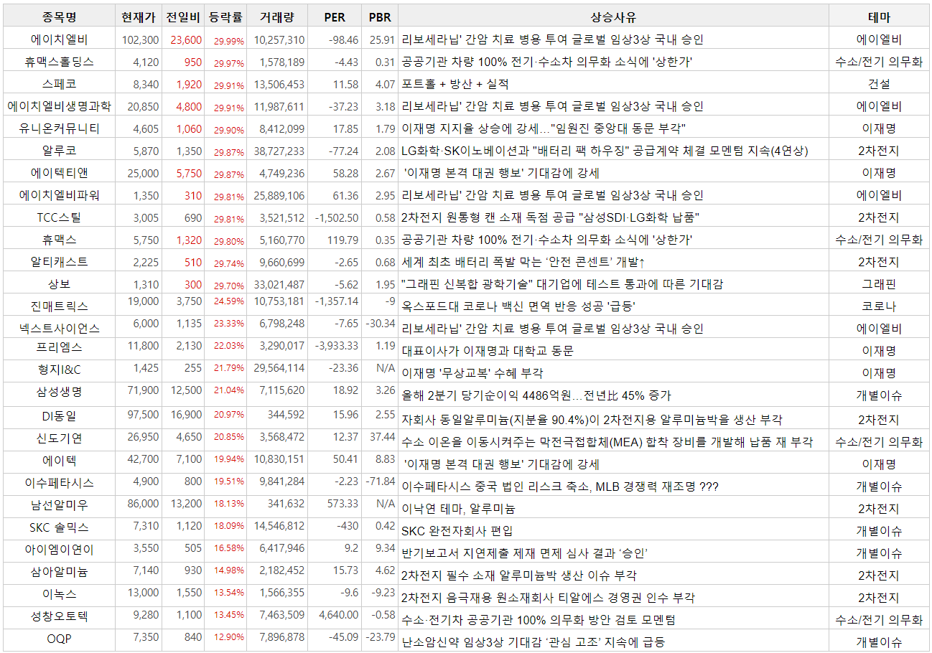Click 전일비 value 23,600
The image size is (932, 653).
[186, 40]
